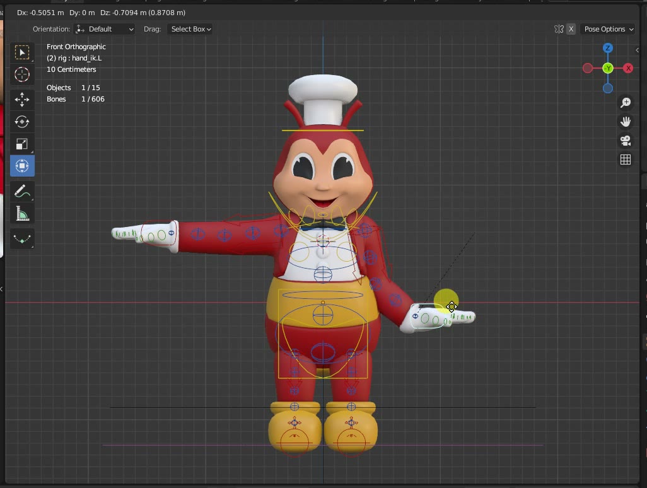Click the red X axis gizmo
Viewport: 647px width, 488px height.
point(628,68)
